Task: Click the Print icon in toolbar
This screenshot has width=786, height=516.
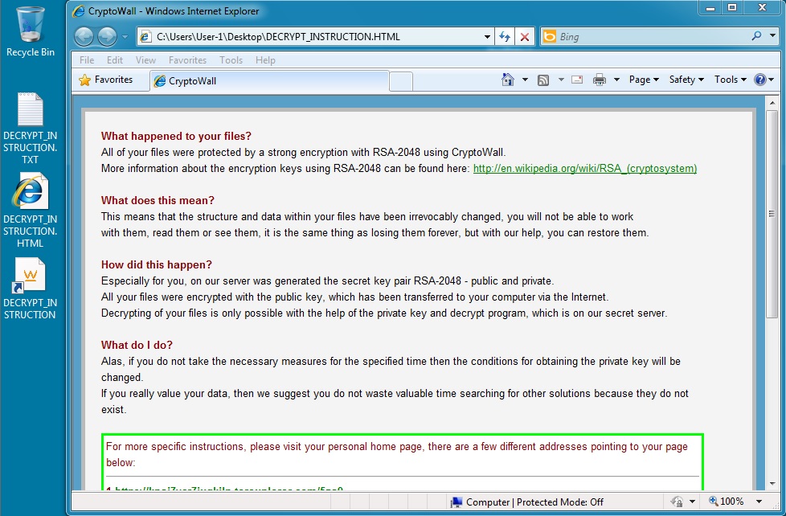Action: click(600, 80)
